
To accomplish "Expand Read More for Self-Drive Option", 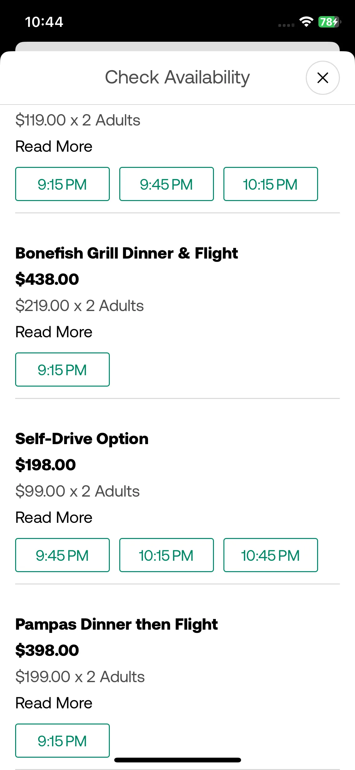I will point(54,518).
